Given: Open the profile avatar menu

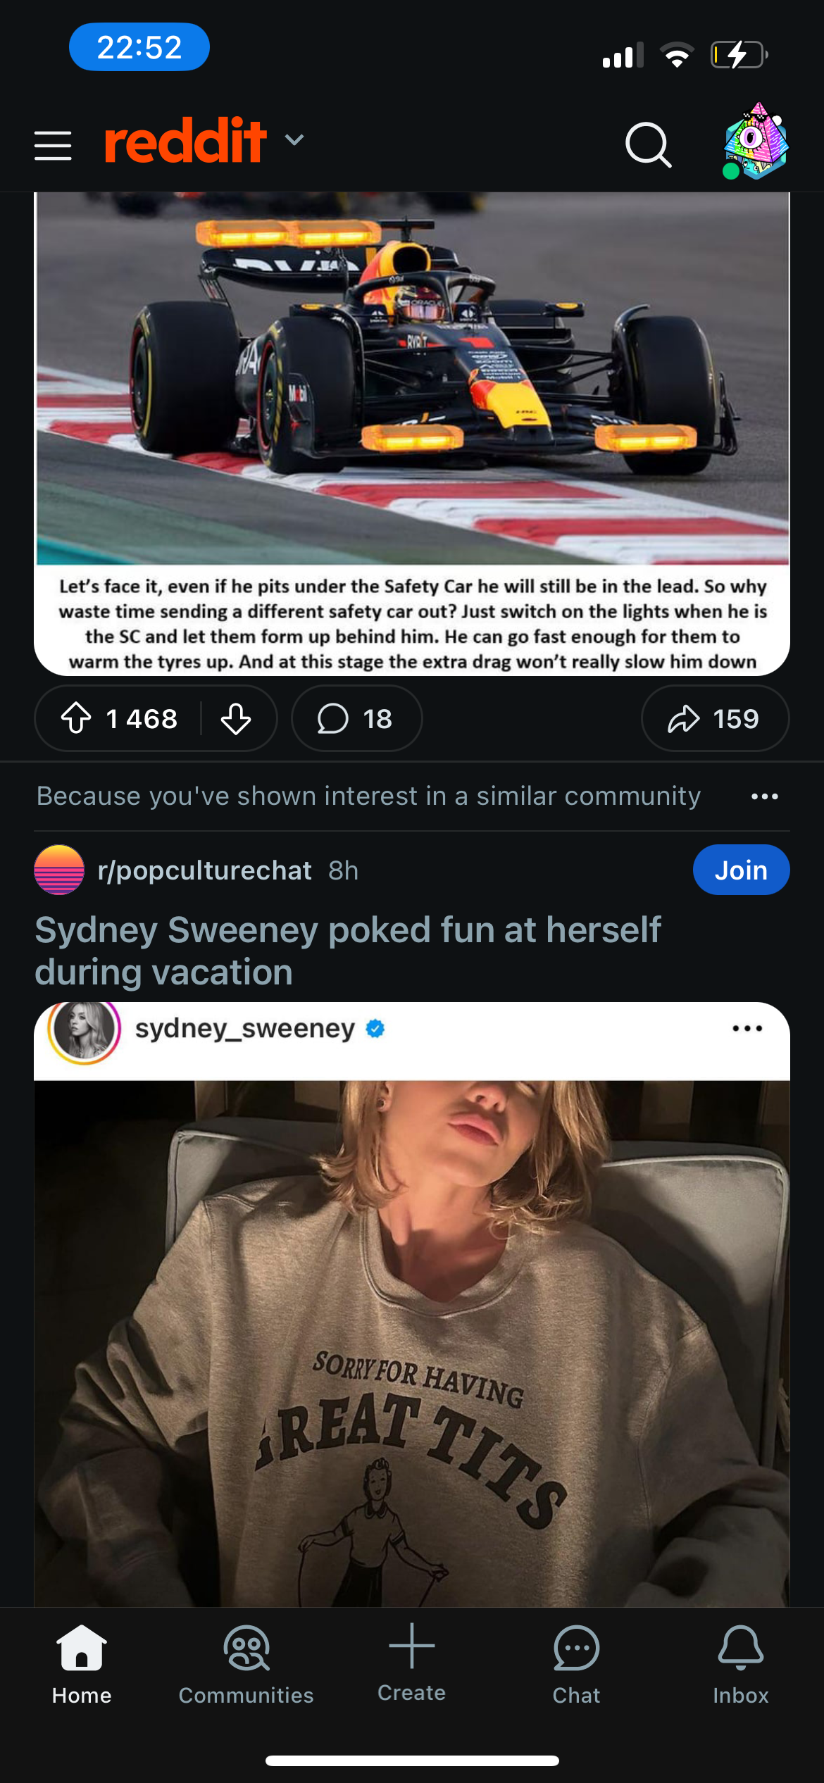Looking at the screenshot, I should pos(756,142).
